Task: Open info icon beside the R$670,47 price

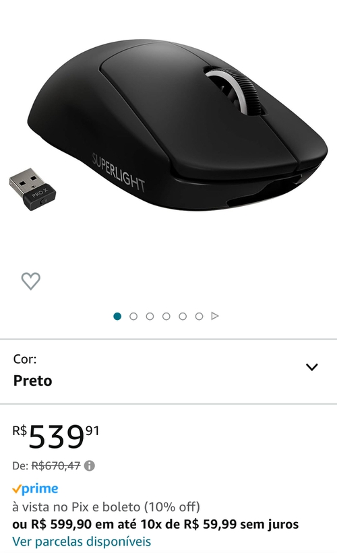Action: point(89,466)
